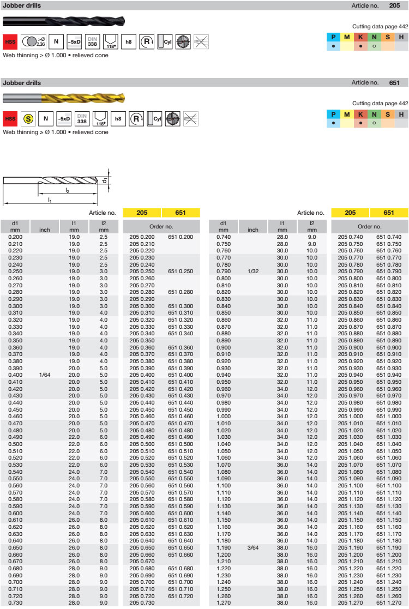Click the drill cross-section icon under the black drill
This screenshot has width=409, height=609.
(184, 42)
